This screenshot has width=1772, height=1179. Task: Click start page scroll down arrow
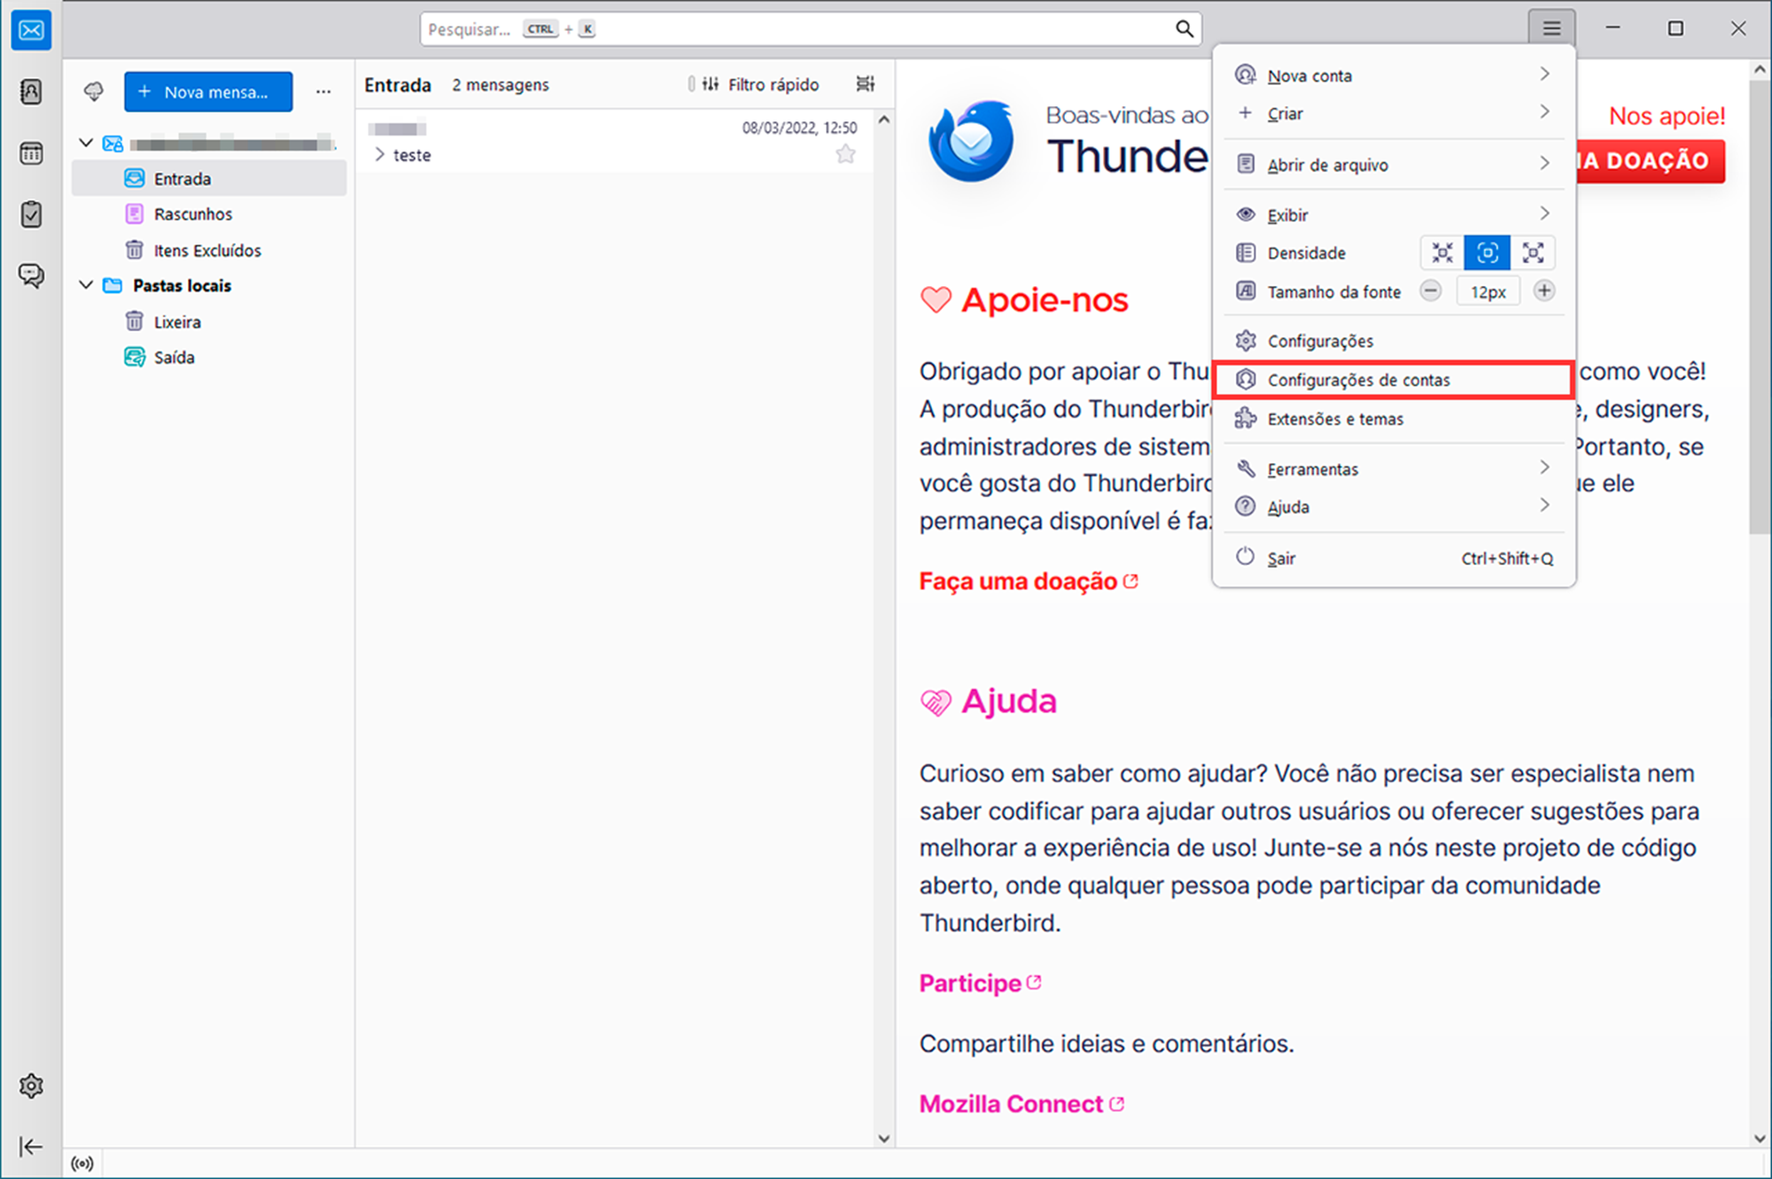point(1760,1138)
